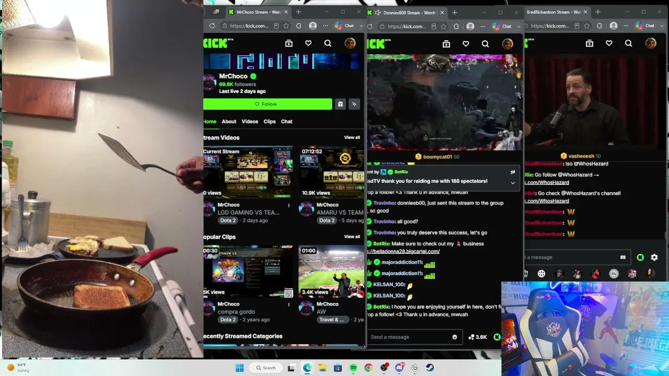Open Edge menu in MrChoco window
The image size is (669, 376).
coord(325,26)
